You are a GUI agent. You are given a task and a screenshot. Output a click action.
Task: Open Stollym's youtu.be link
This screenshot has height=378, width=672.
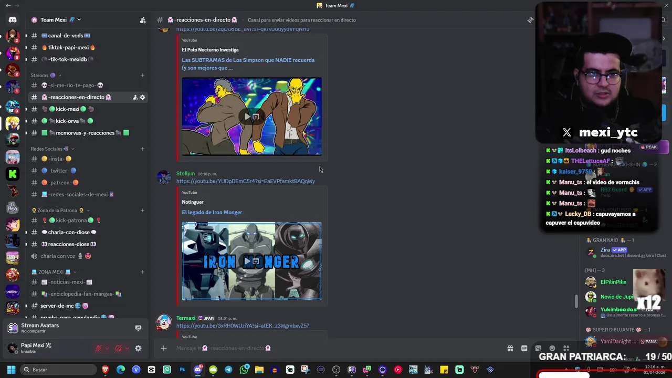[245, 181]
